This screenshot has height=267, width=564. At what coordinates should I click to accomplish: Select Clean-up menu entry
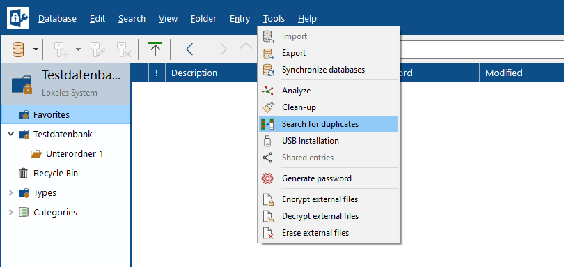pyautogui.click(x=329, y=107)
